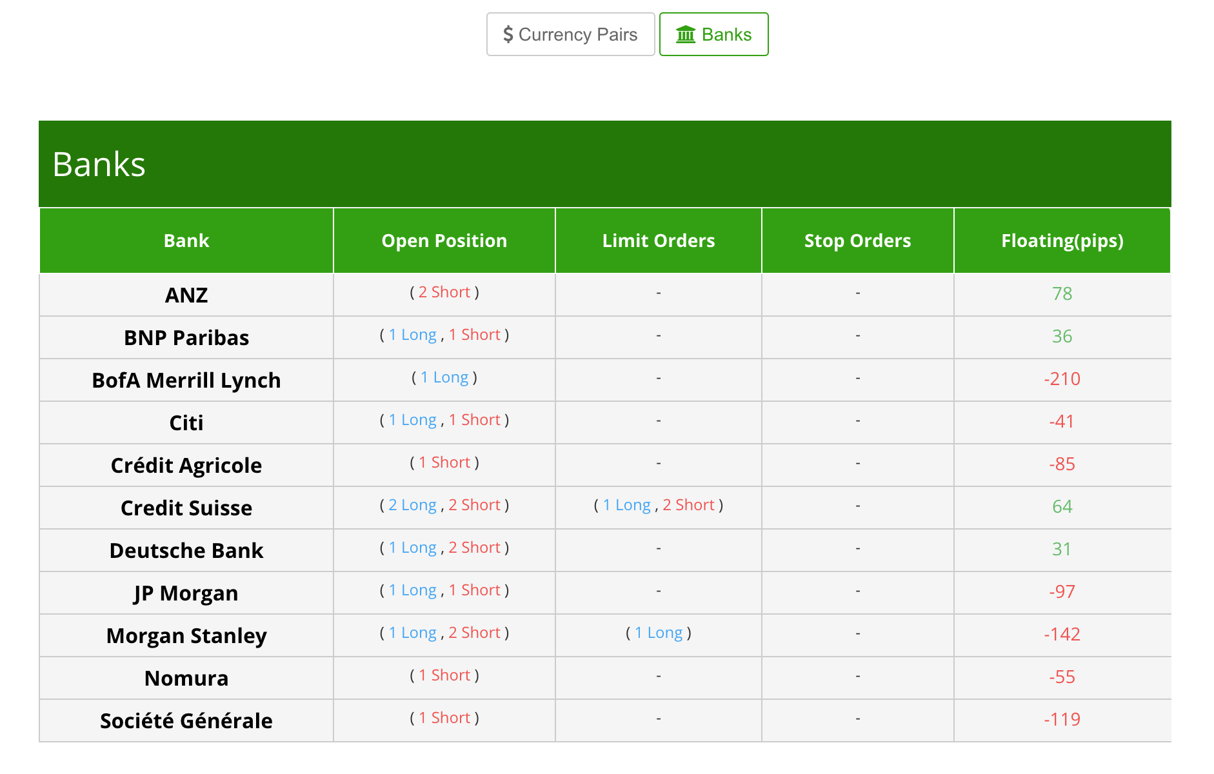Open Société Générale bank entry
Image resolution: width=1214 pixels, height=774 pixels.
tap(186, 720)
